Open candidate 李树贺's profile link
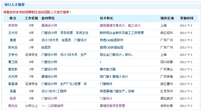 coord(13,26)
